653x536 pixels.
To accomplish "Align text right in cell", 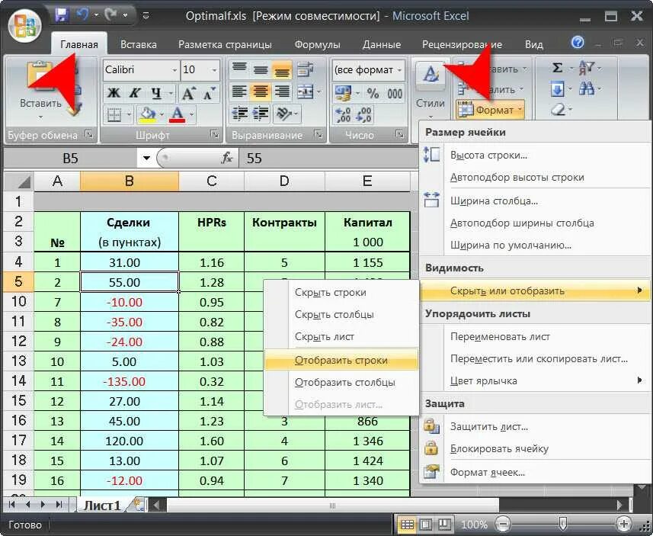I will tap(282, 91).
